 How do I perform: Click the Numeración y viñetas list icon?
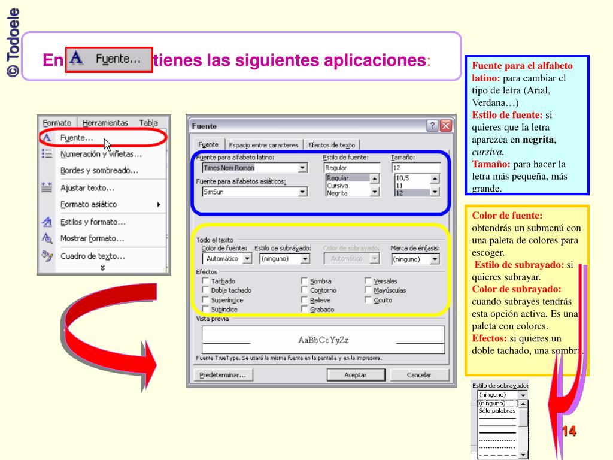point(47,154)
